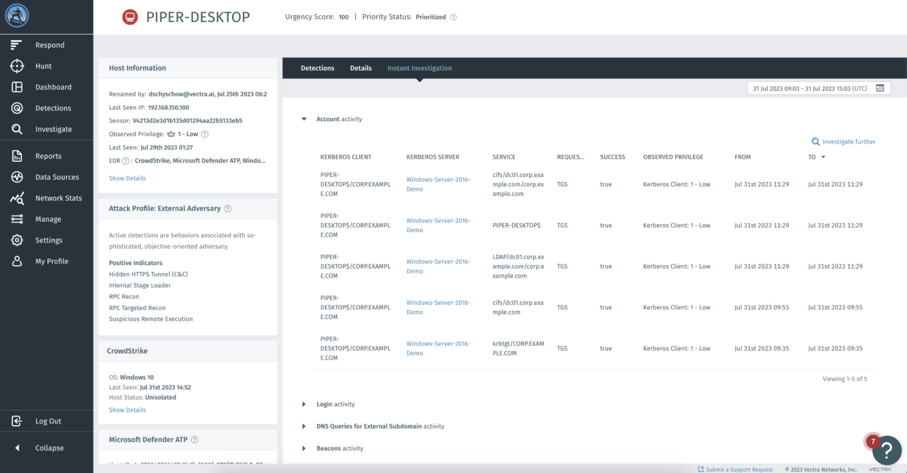This screenshot has height=473, width=907.
Task: Click the sensor ID value text
Action: [187, 120]
